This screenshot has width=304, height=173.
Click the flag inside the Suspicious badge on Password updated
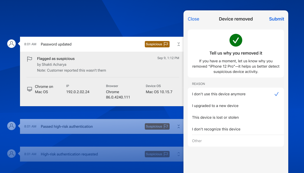pos(166,44)
